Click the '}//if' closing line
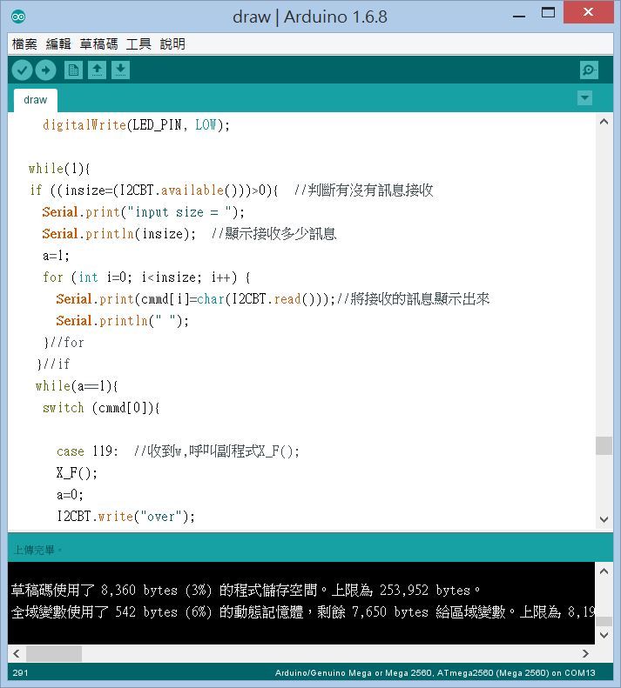Image resolution: width=621 pixels, height=688 pixels. (x=53, y=364)
